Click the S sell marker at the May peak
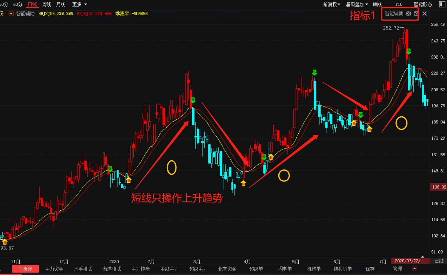 [314, 73]
